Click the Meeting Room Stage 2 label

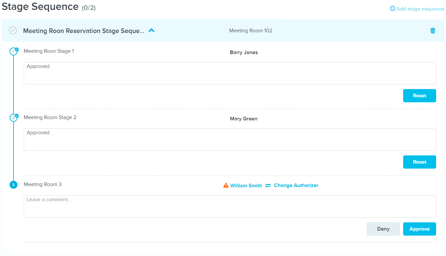pyautogui.click(x=50, y=117)
